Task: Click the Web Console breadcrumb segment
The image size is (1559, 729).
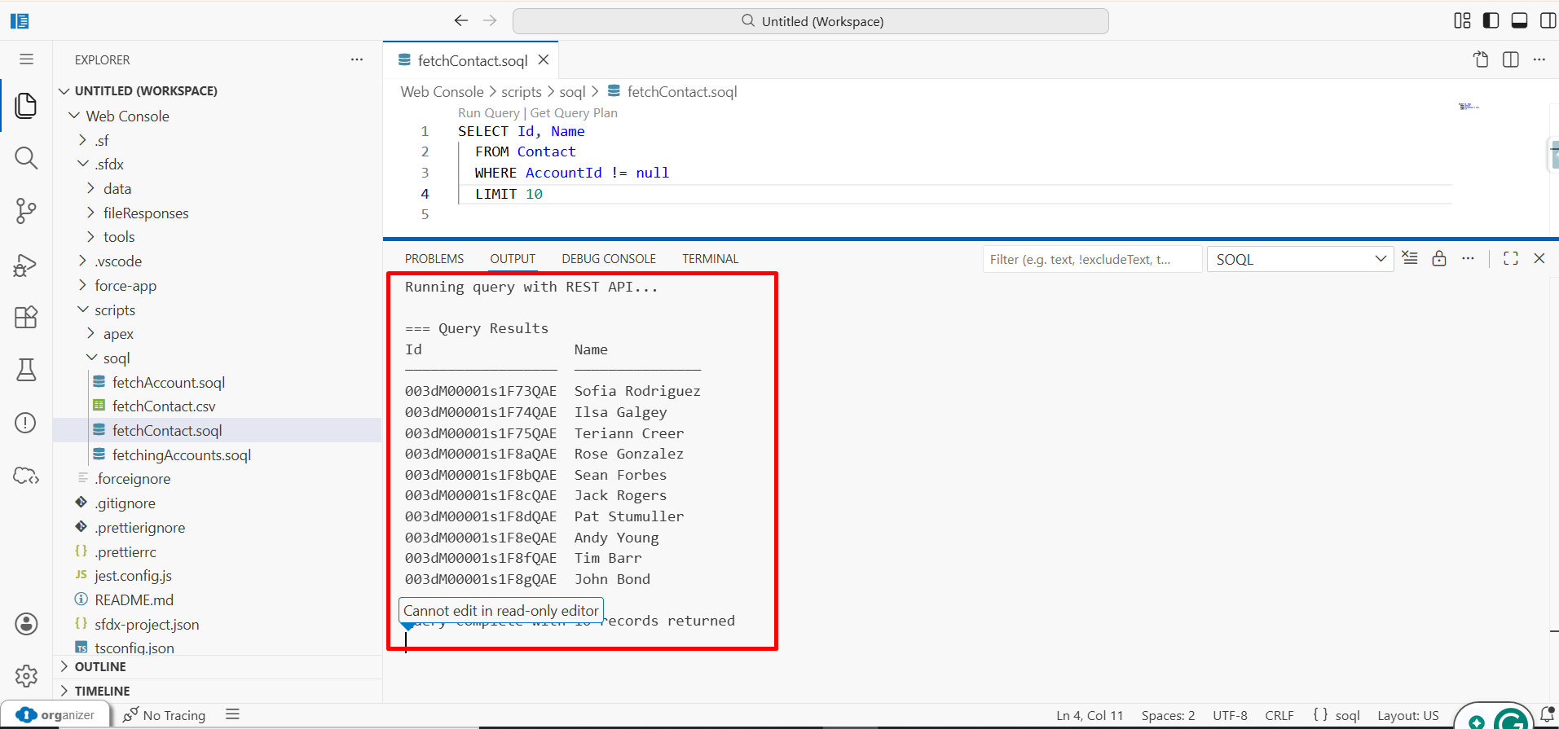Action: tap(442, 91)
